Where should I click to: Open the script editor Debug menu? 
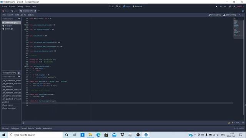[x=31, y=15]
